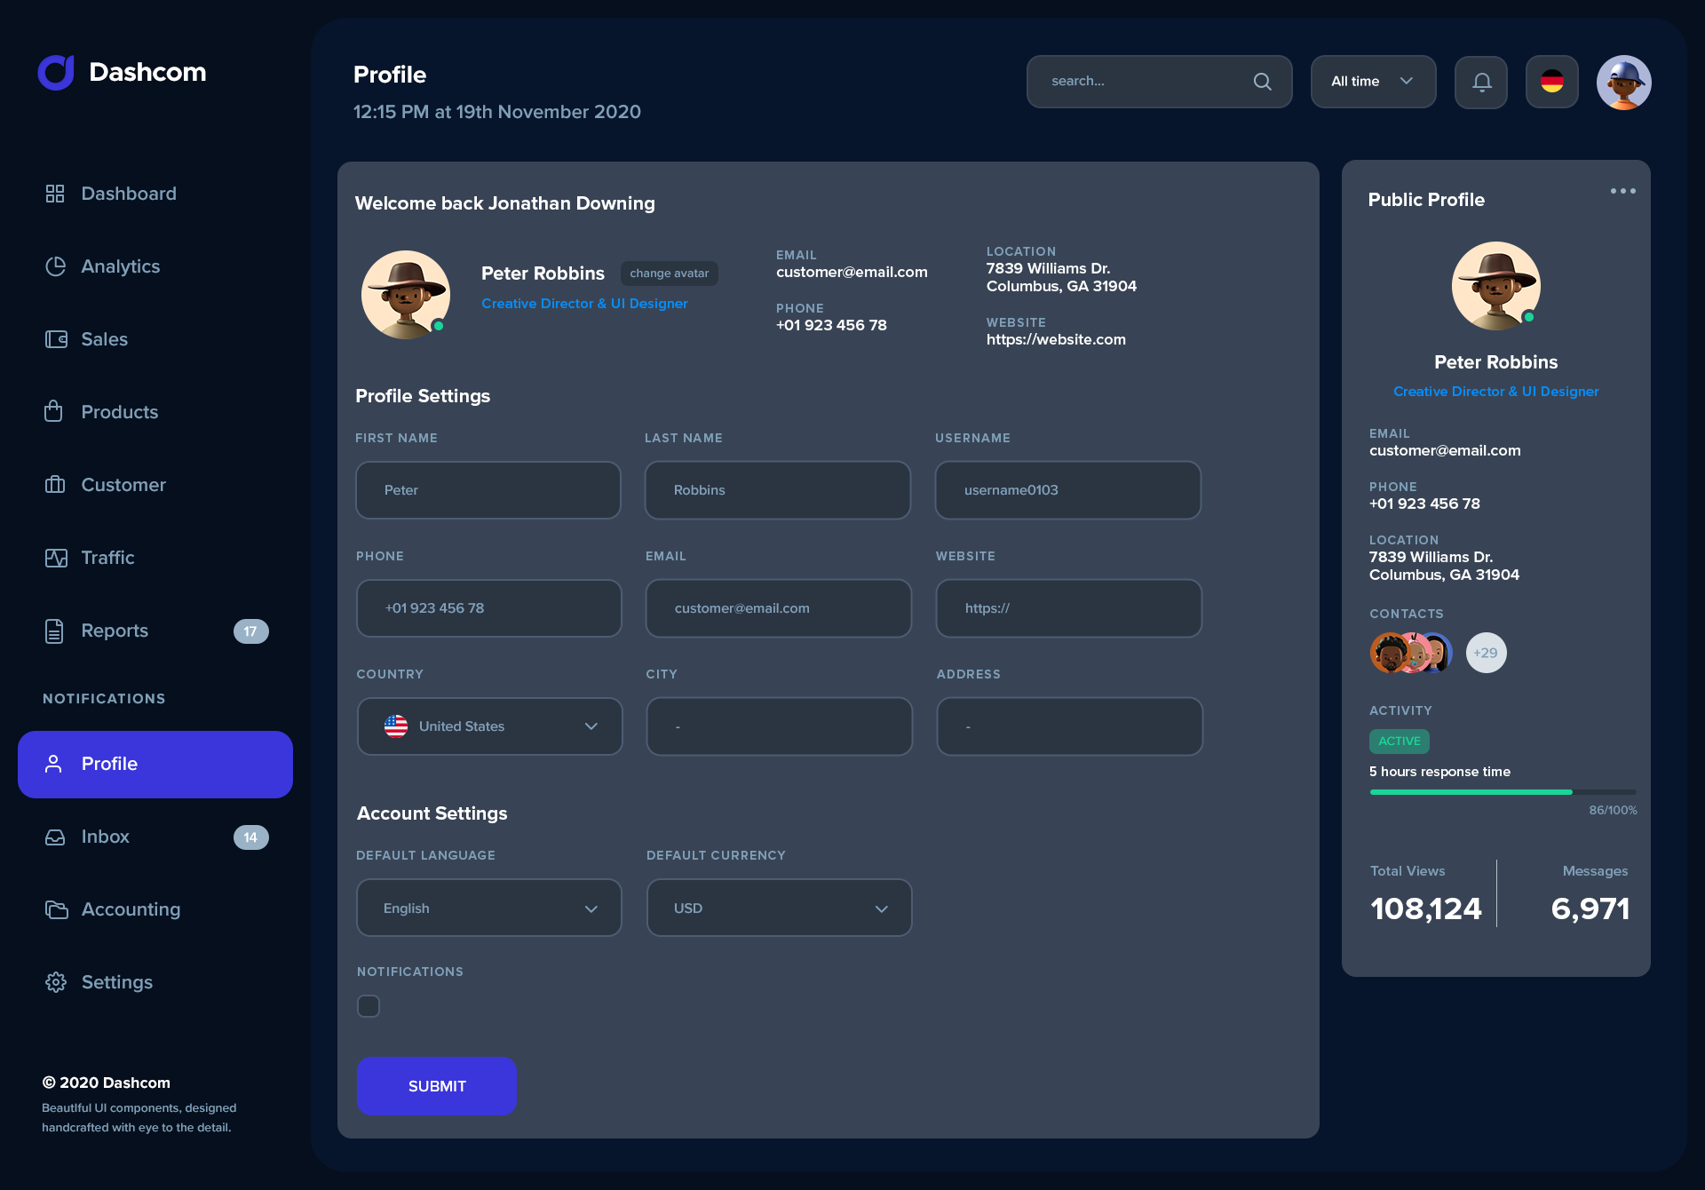Screen dimensions: 1705x1190
Task: Select the Analytics icon in sidebar
Action: click(x=55, y=266)
